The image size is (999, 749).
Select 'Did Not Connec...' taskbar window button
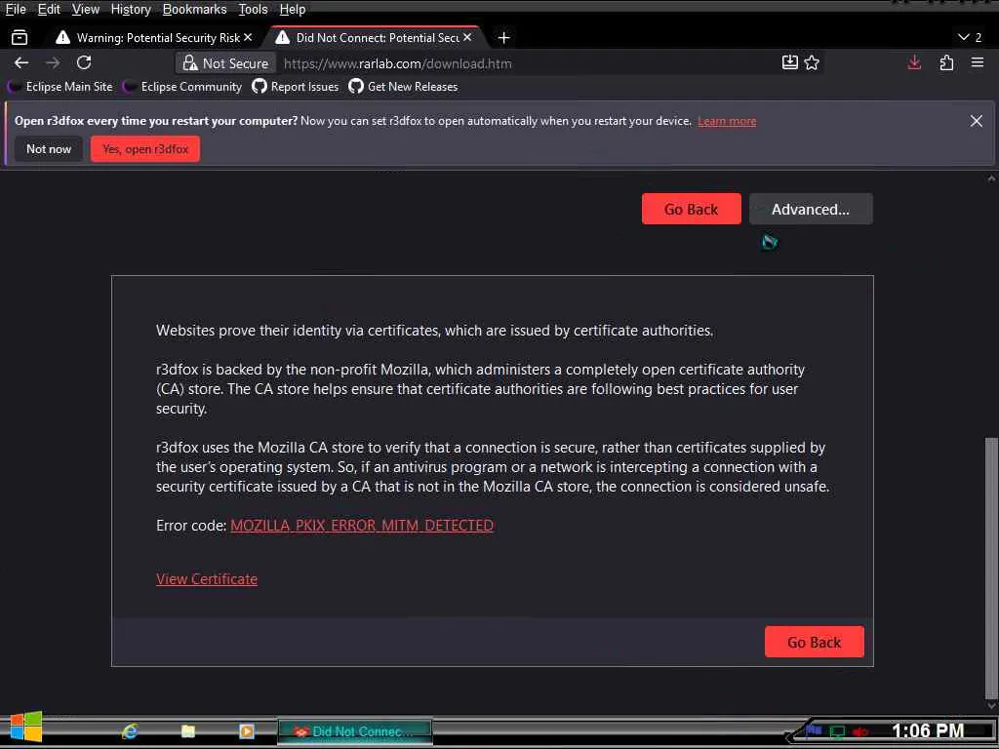(x=355, y=731)
